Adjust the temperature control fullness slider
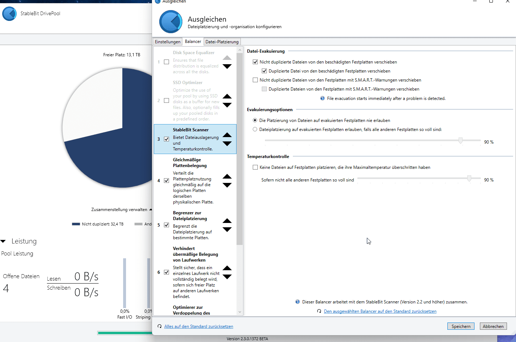 (x=469, y=178)
